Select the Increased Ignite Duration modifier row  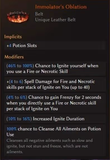point(55,119)
